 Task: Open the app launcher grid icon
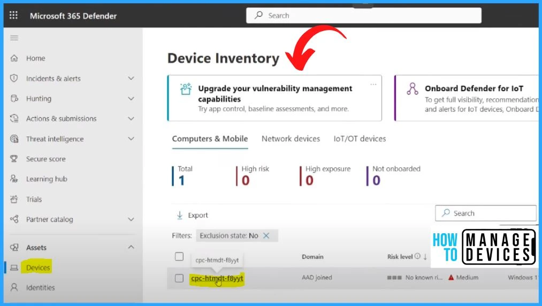(x=13, y=15)
